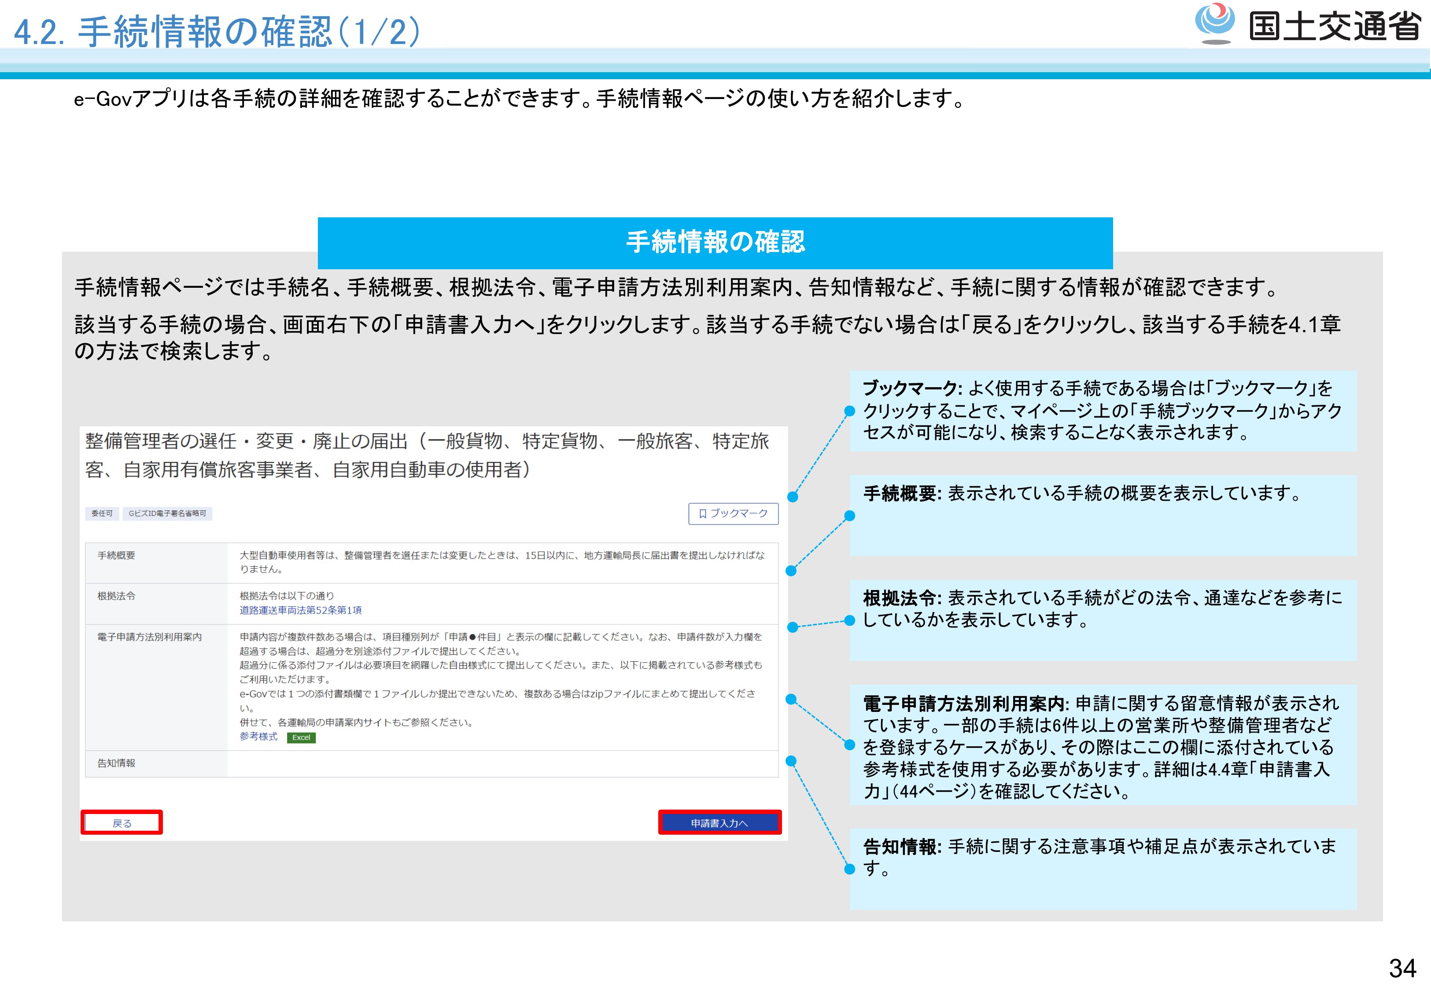
Task: Select the 電子申請方法別利用案内 row label
Action: (149, 637)
